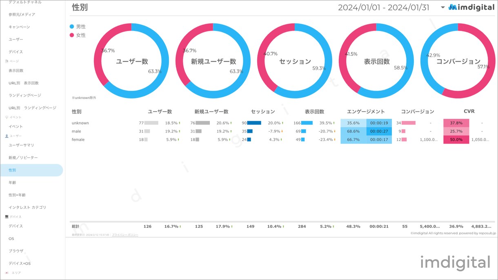Sort the table by CVR column header
Viewport: 498px width, 280px height.
point(469,111)
